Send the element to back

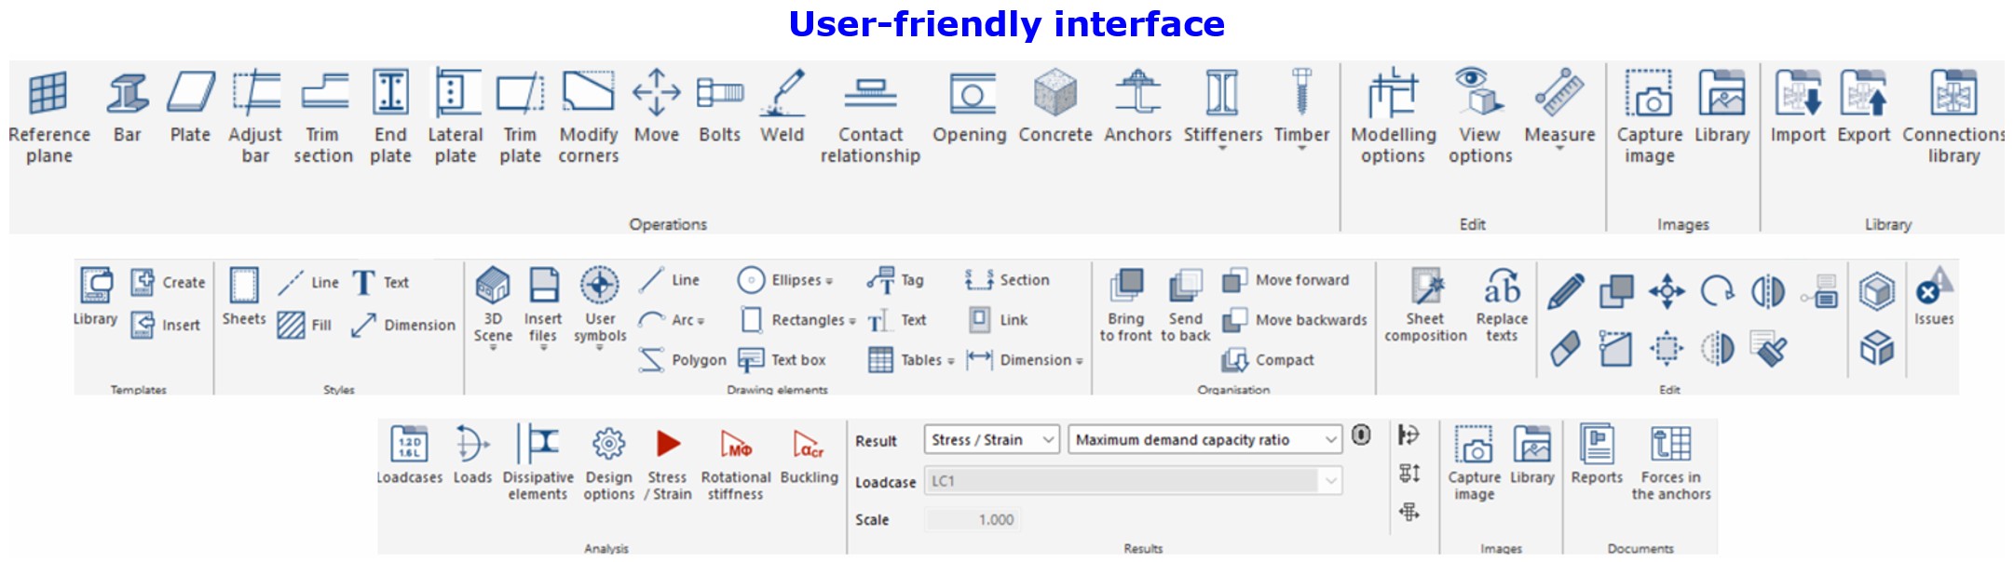tap(1186, 306)
